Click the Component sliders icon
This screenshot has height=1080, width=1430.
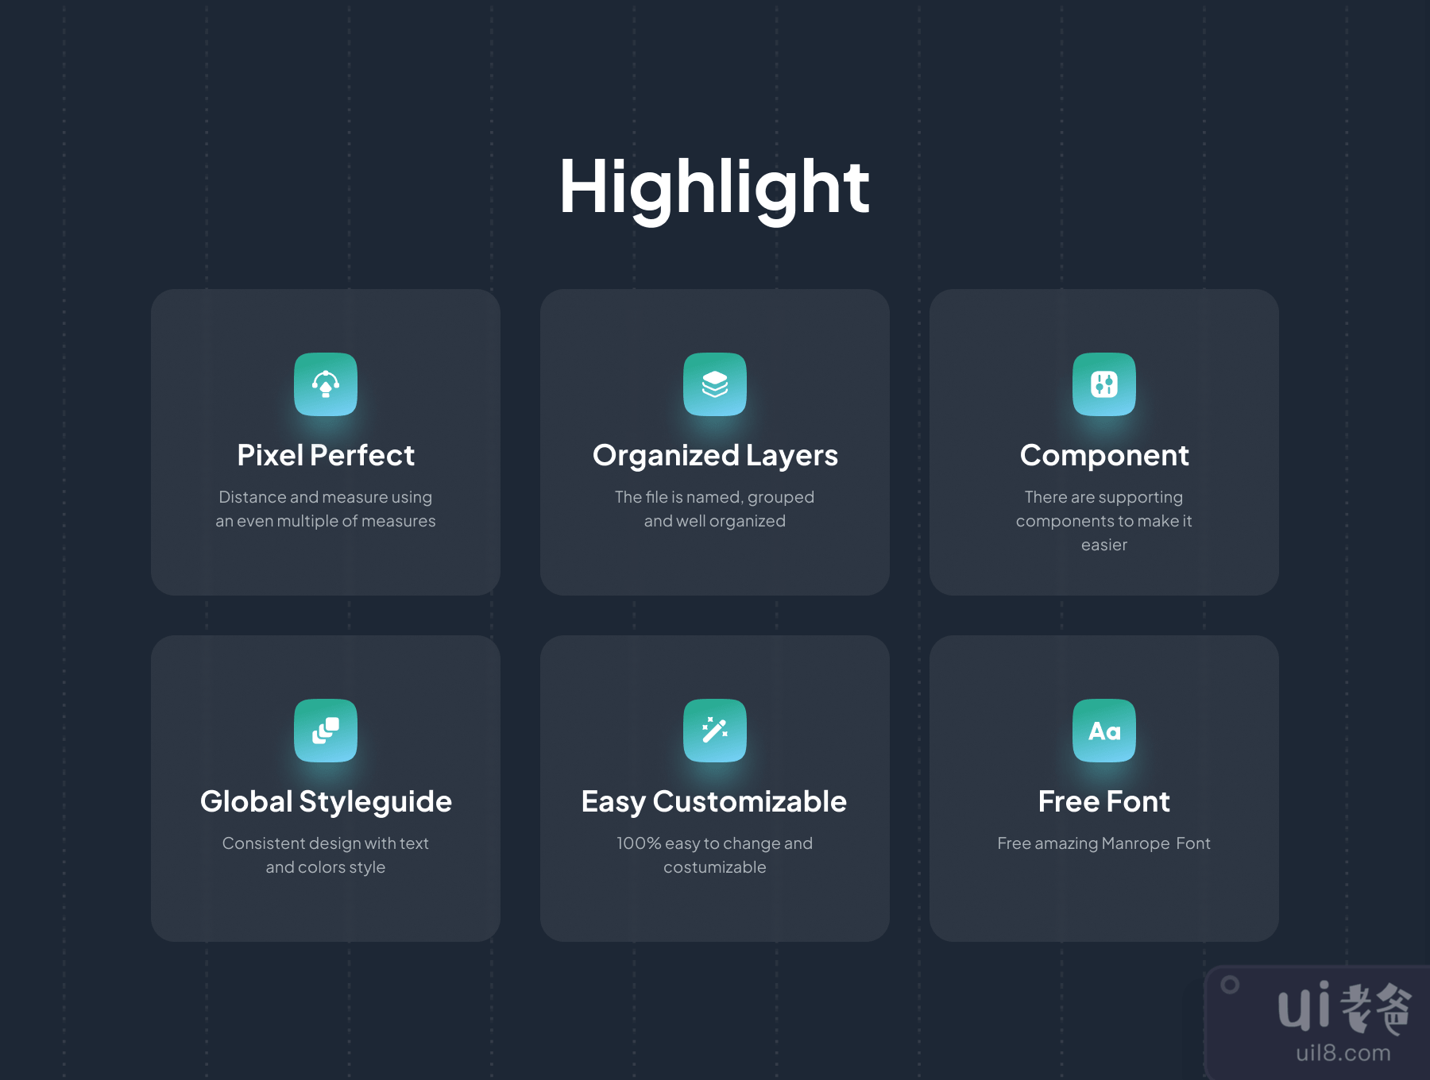pyautogui.click(x=1104, y=384)
